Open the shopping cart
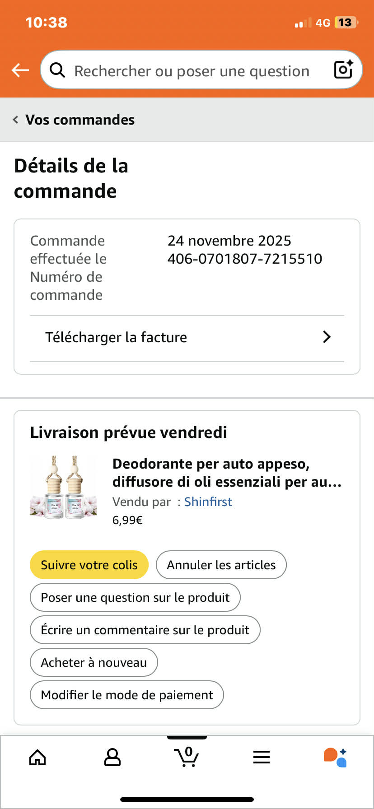374x809 pixels. click(187, 757)
